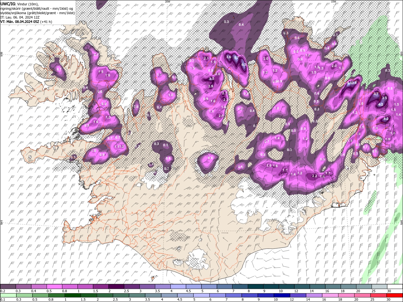Click the darkest purple snow swatch between 2 and 2.5

pos(116,287)
